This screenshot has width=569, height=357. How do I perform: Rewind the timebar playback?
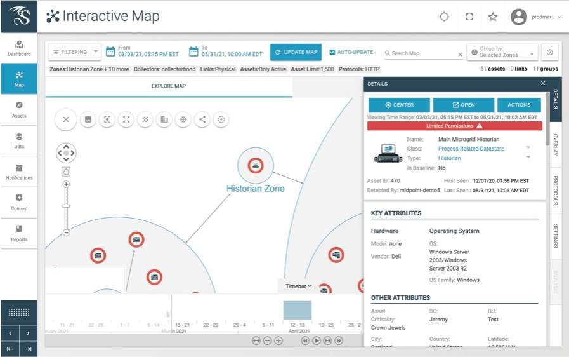[x=305, y=340]
